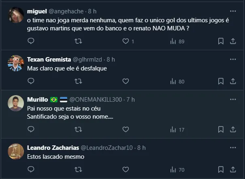
Task: Repost Murillo's prayer tweet
Action: tap(78, 130)
